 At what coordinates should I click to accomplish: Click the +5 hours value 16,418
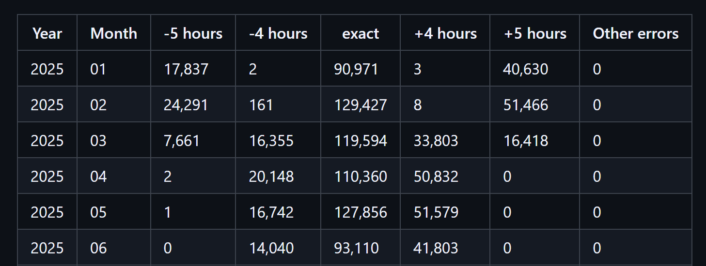click(x=526, y=141)
